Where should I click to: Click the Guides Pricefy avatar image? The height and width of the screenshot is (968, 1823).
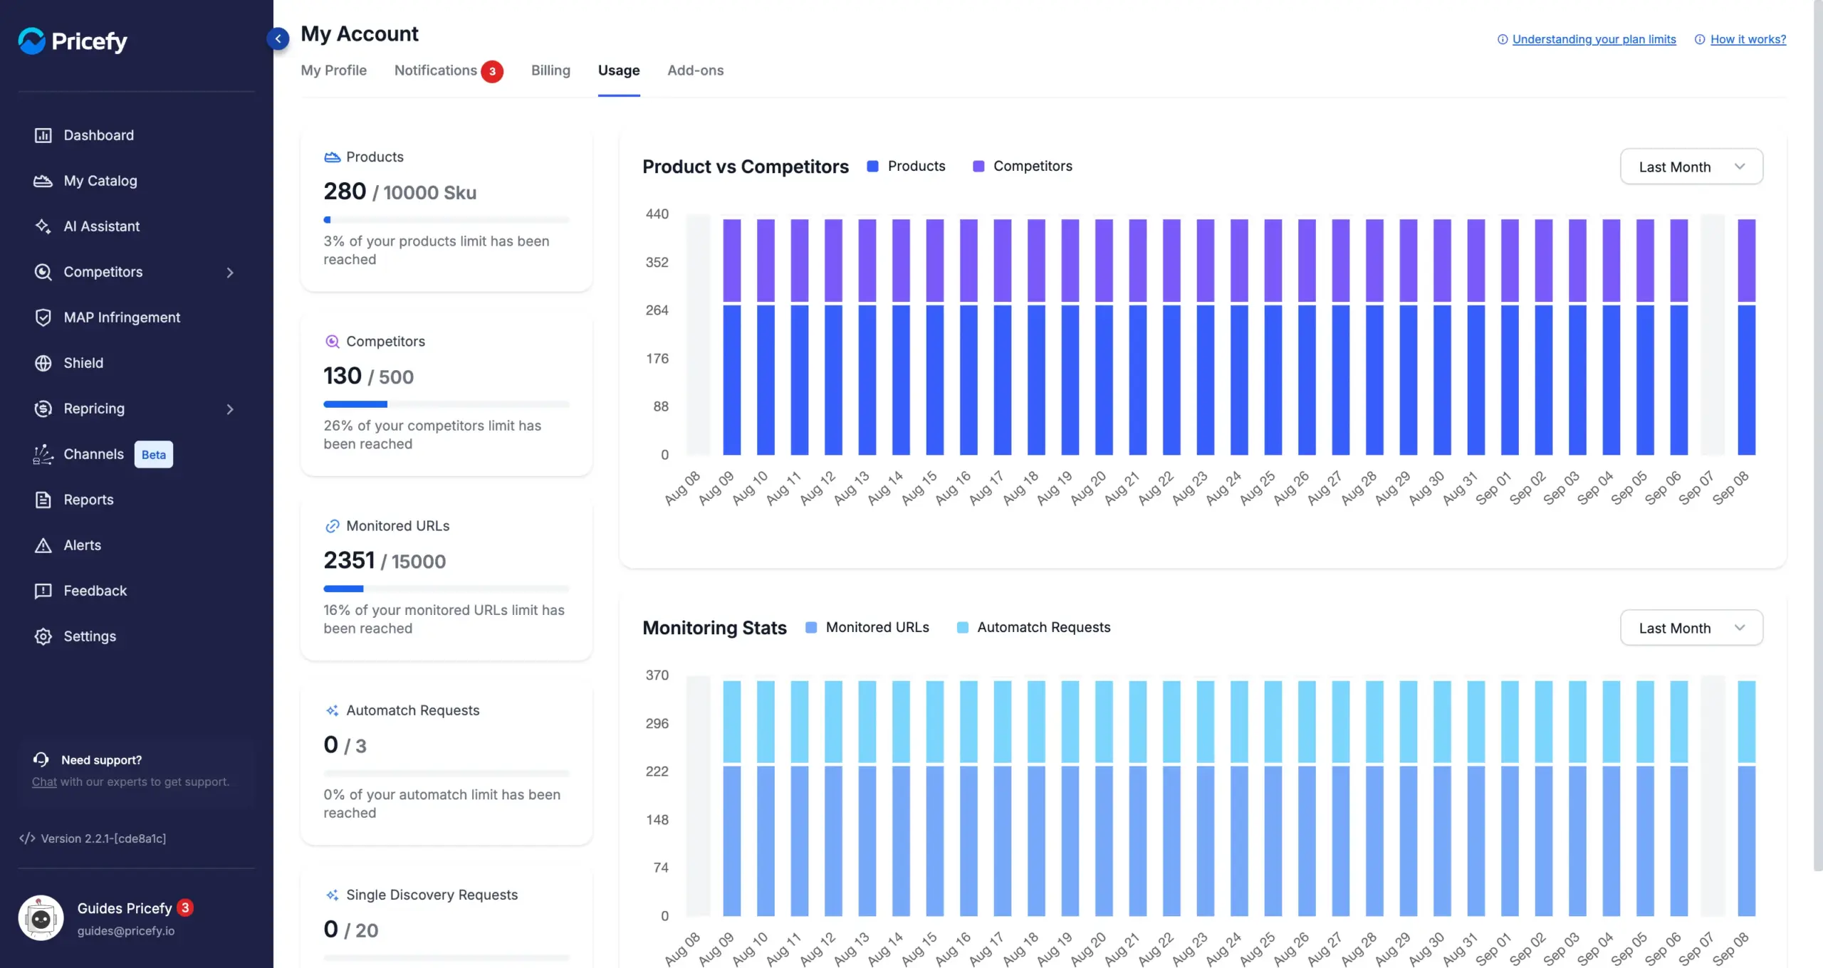tap(41, 918)
